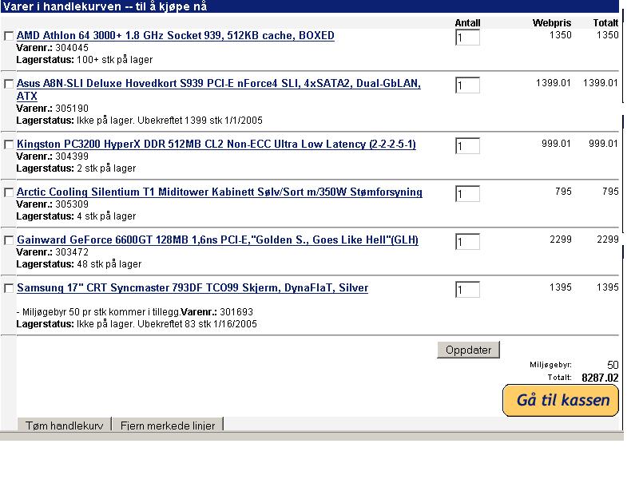This screenshot has height=479, width=639.
Task: Click item number 304045 text
Action: tap(72, 48)
